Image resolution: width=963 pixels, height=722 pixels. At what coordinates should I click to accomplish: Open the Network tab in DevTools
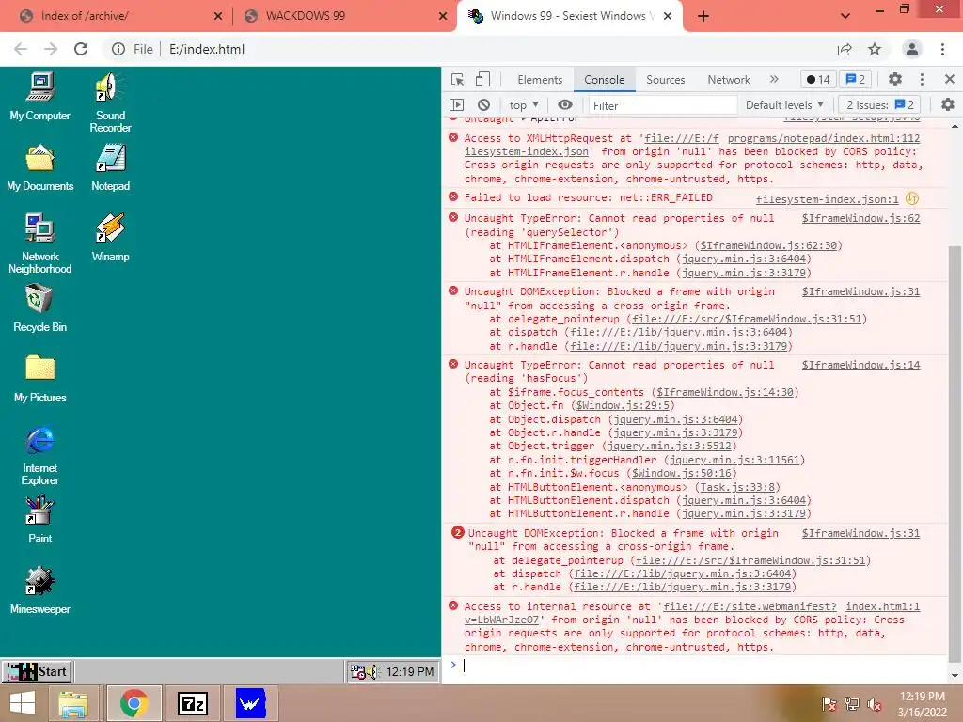click(729, 80)
